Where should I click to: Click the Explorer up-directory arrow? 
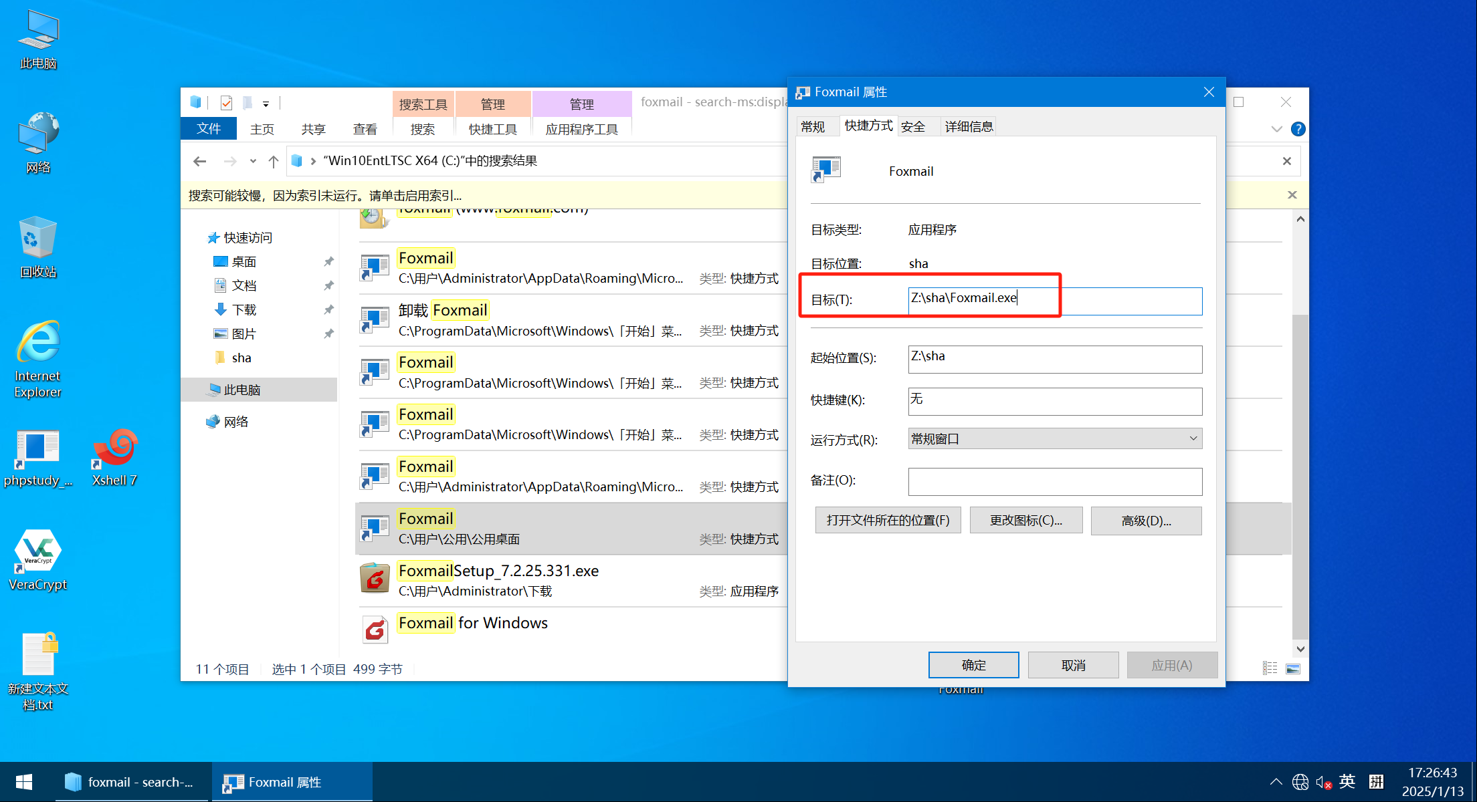[x=273, y=161]
